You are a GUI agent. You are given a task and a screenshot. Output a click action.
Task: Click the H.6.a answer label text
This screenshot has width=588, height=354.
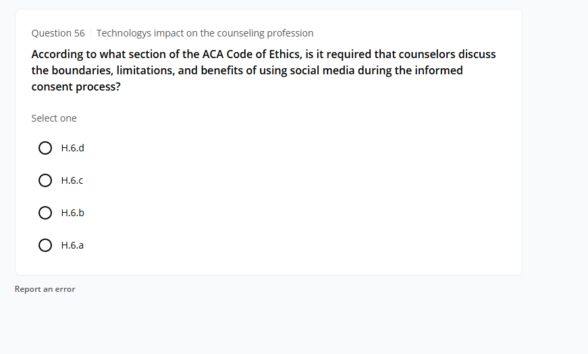(72, 245)
